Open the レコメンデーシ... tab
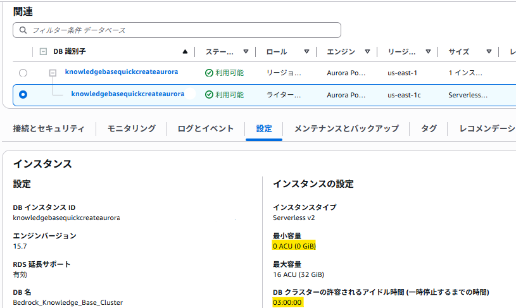The height and width of the screenshot is (308, 516). click(488, 128)
